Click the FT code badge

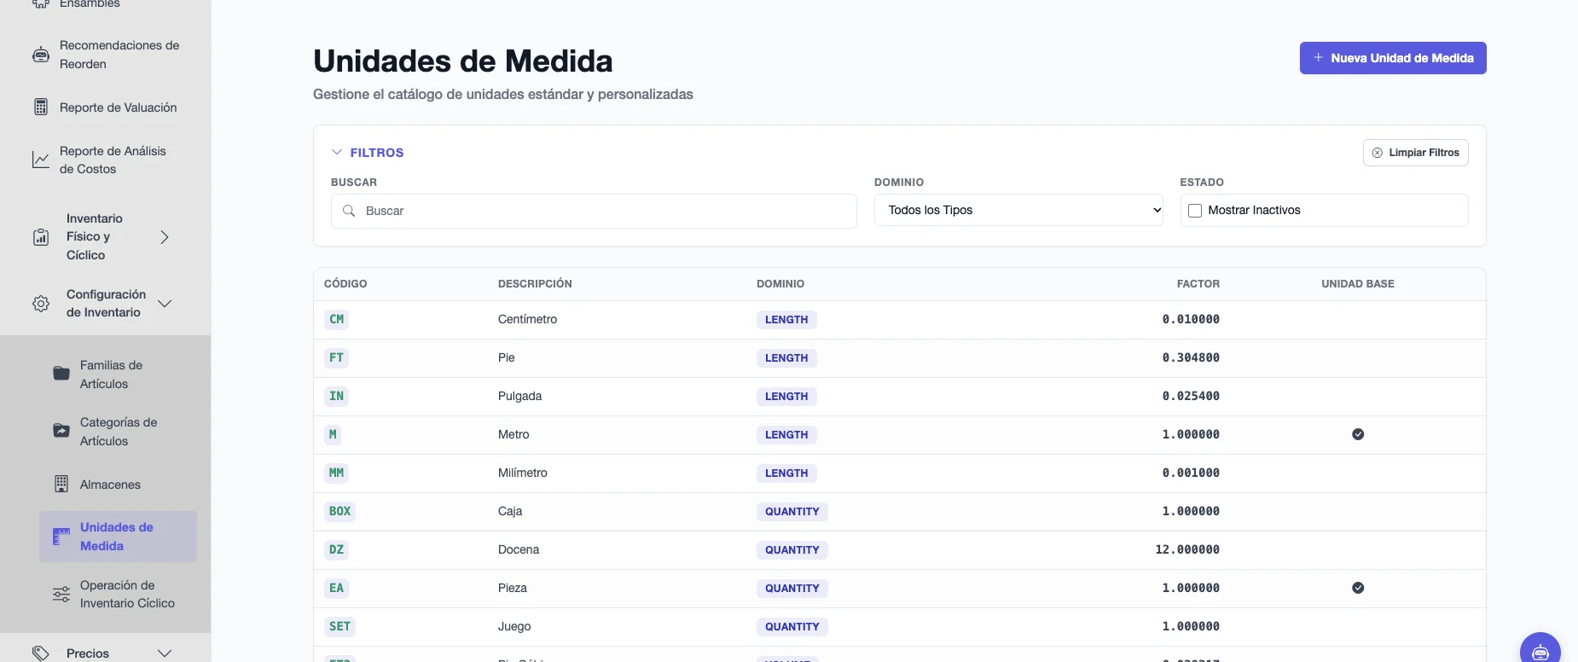coord(337,357)
